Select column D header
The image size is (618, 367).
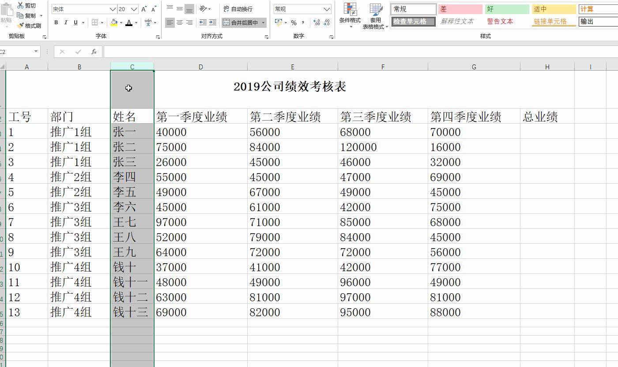(200, 67)
